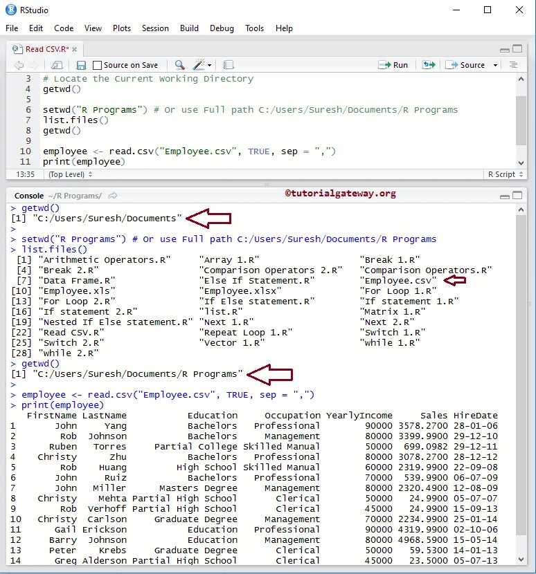This screenshot has height=574, width=536.
Task: Click the RStudio application logo in title bar
Action: (11, 10)
